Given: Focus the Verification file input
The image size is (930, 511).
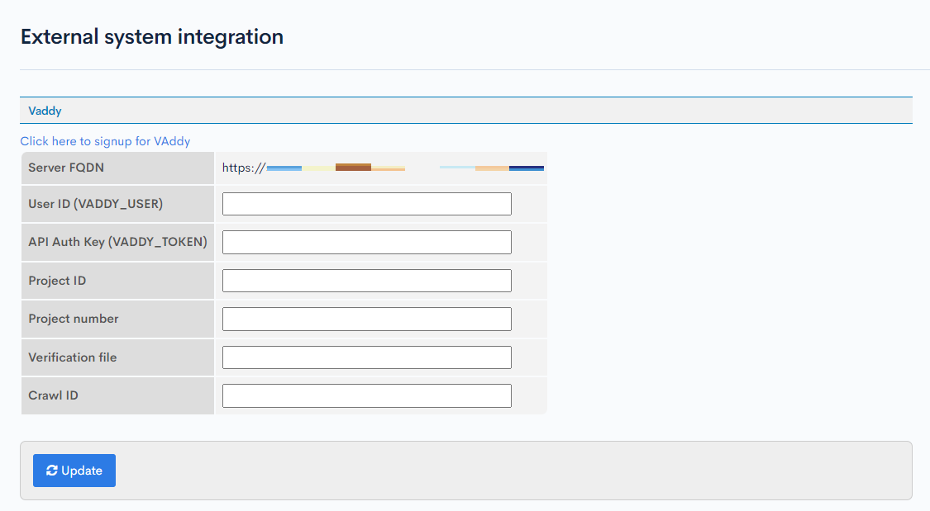Looking at the screenshot, I should [x=366, y=357].
